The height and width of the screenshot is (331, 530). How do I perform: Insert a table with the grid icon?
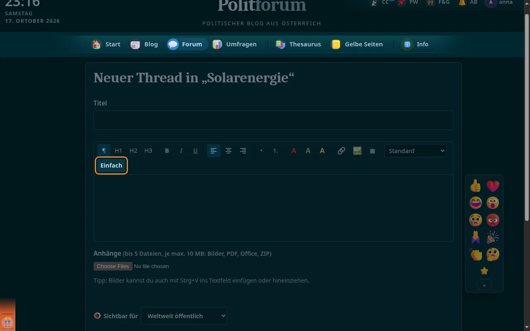372,151
